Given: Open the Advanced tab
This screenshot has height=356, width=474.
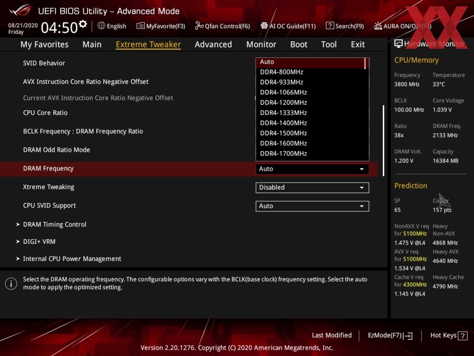Looking at the screenshot, I should (213, 44).
